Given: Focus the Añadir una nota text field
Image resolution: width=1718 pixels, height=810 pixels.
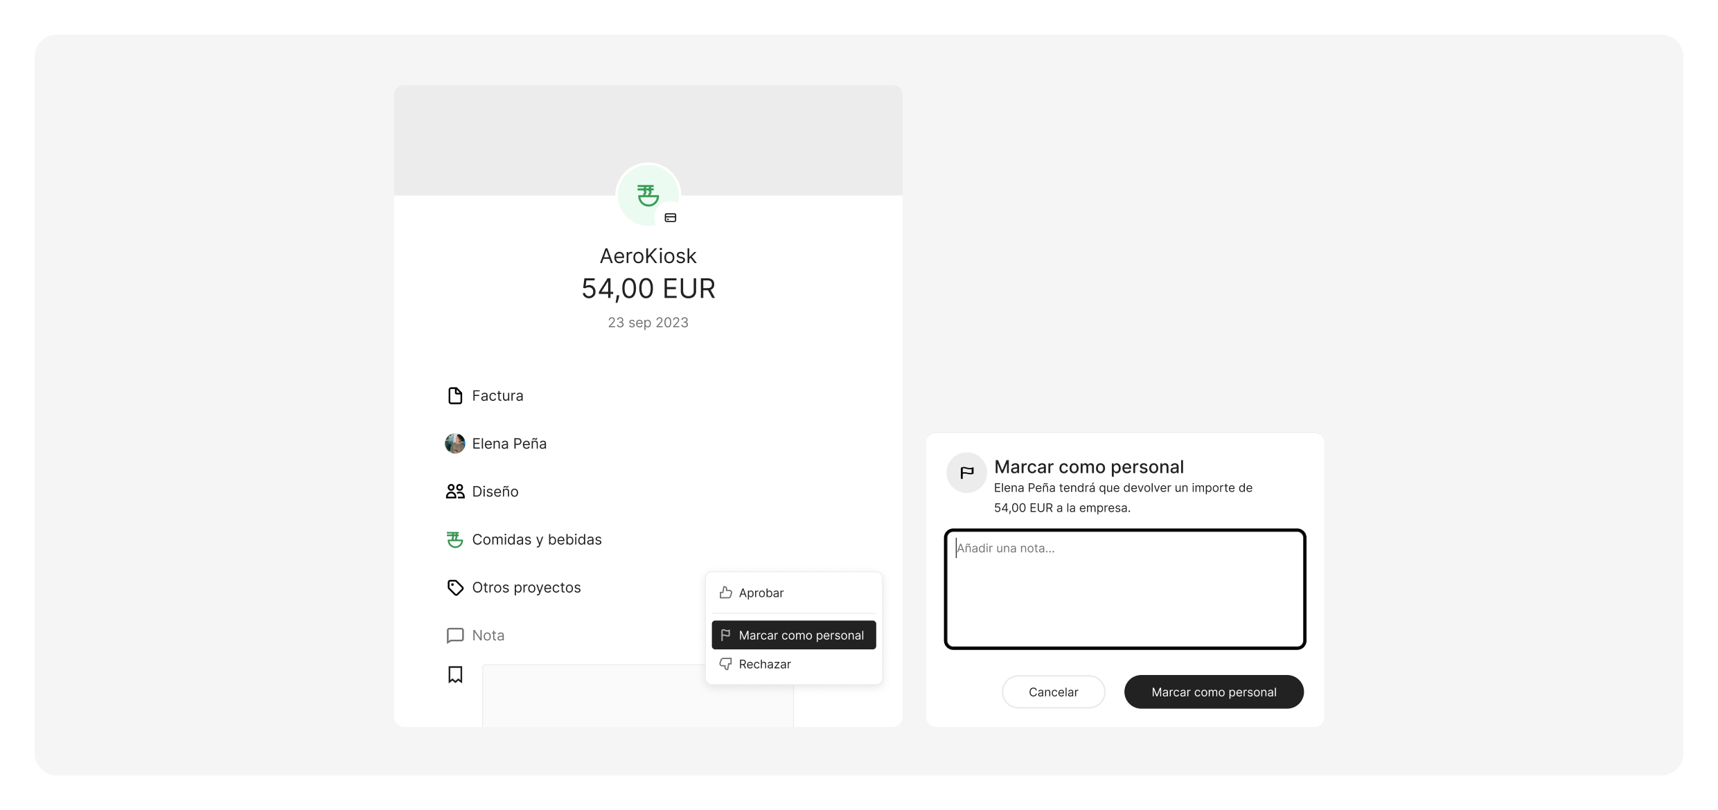Looking at the screenshot, I should [x=1125, y=589].
